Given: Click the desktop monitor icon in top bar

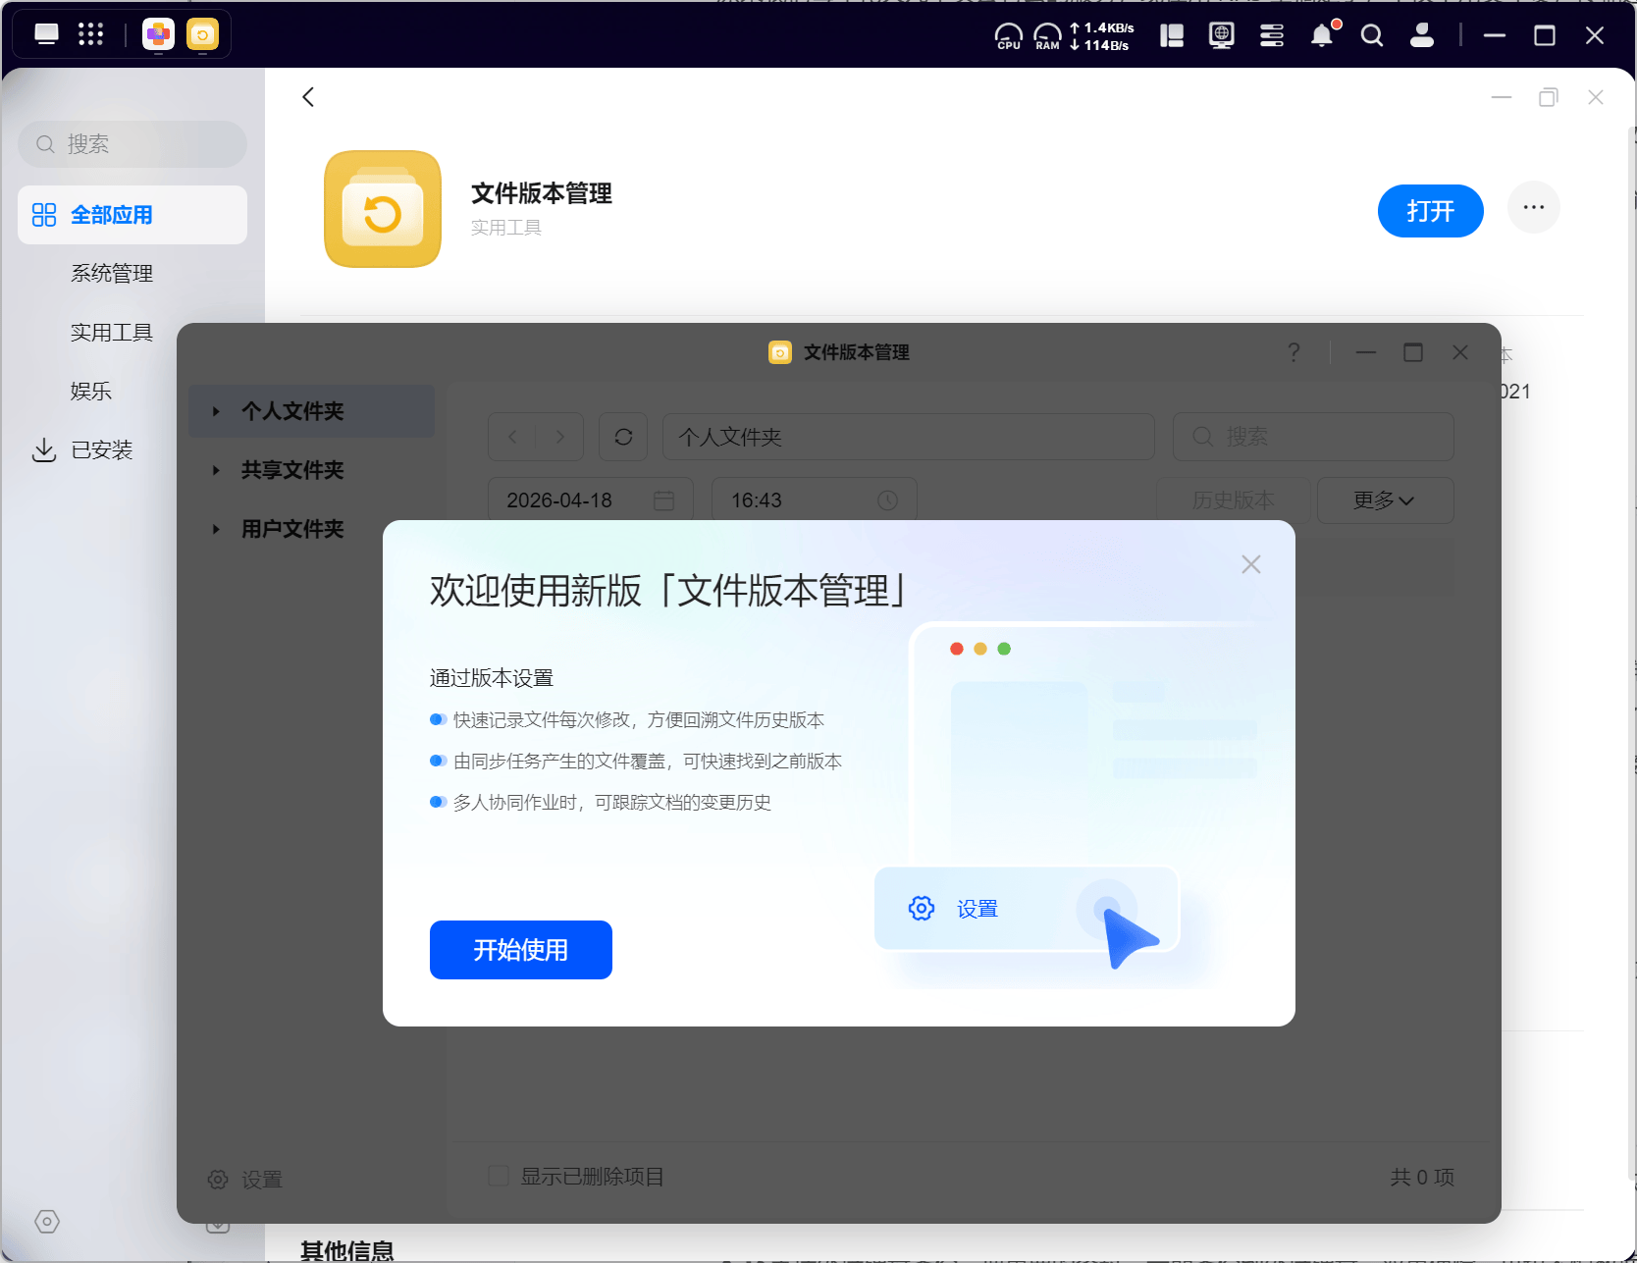Looking at the screenshot, I should click(x=46, y=34).
